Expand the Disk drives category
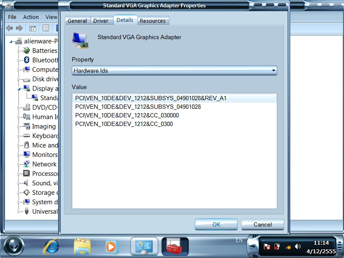Screen dimensions: 344x258 [18, 79]
